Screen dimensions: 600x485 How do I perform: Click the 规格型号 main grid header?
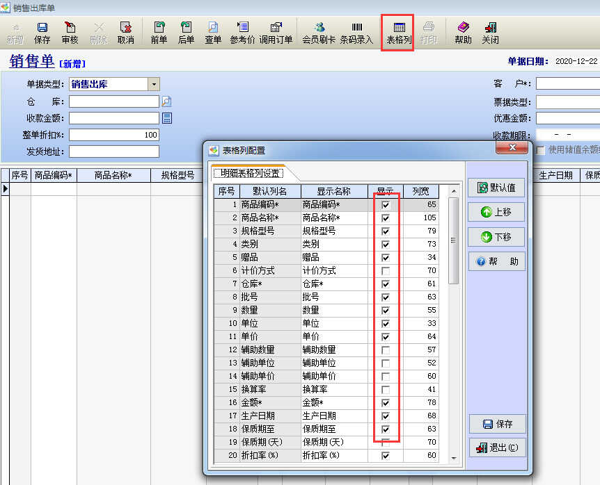click(178, 175)
